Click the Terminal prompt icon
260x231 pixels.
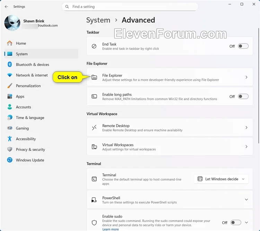[x=94, y=179]
